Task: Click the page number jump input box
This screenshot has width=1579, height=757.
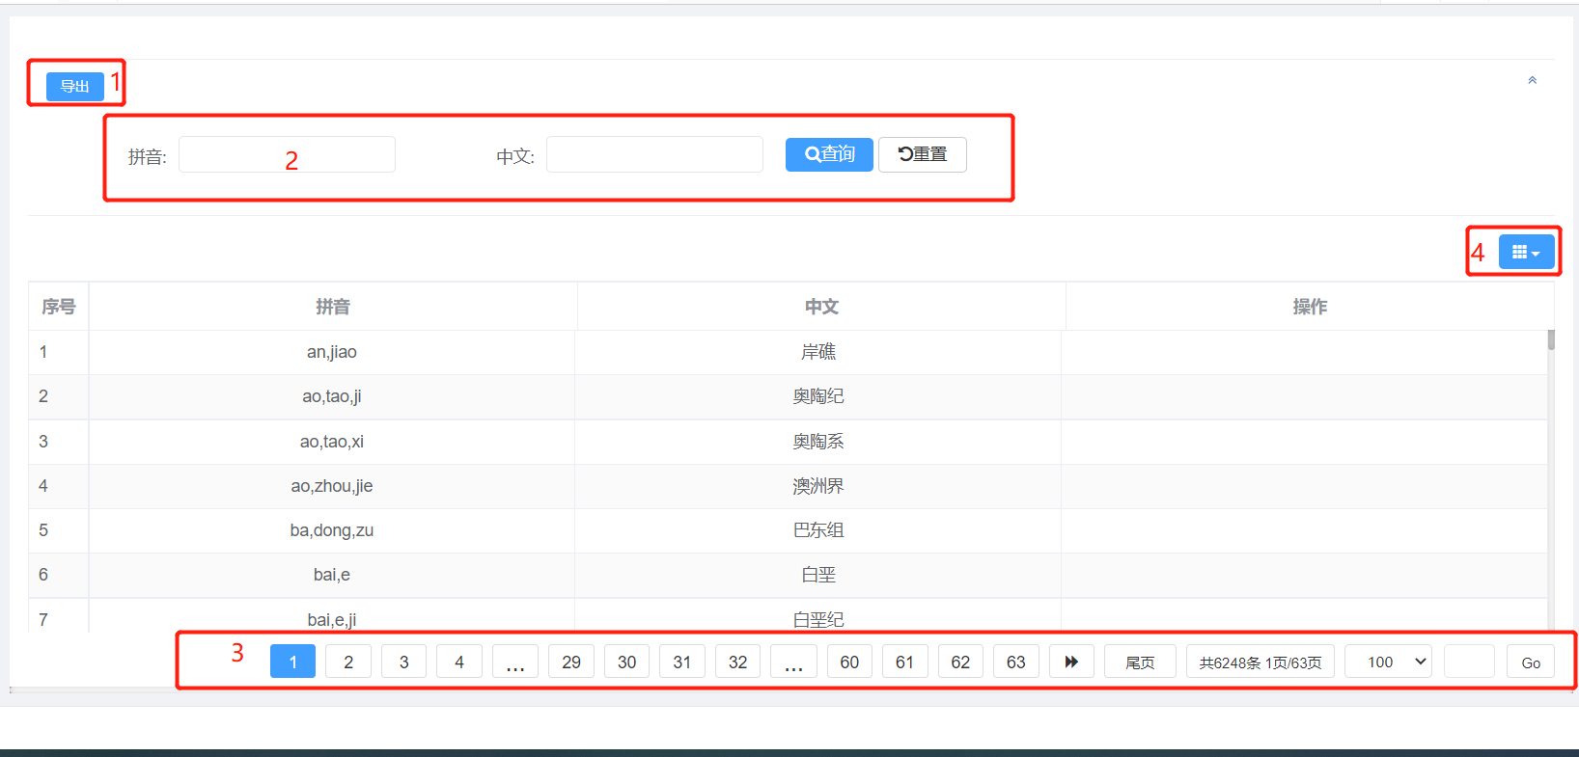Action: pos(1468,662)
